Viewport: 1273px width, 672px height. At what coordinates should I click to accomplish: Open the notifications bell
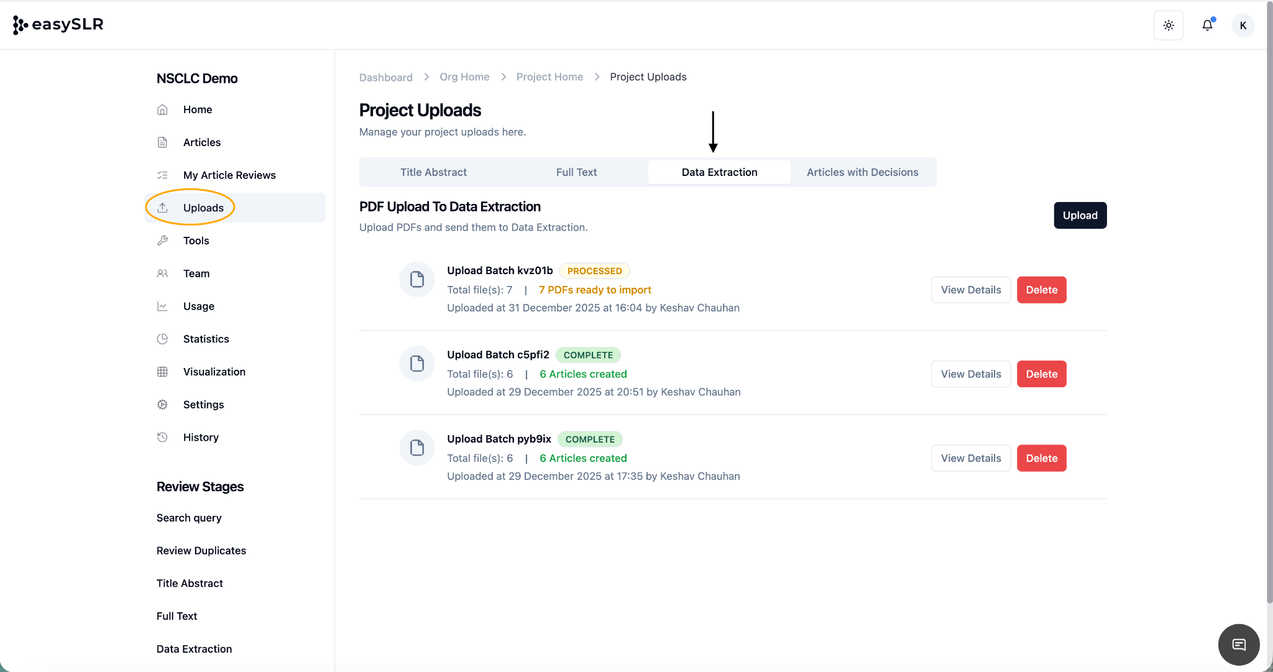point(1207,25)
